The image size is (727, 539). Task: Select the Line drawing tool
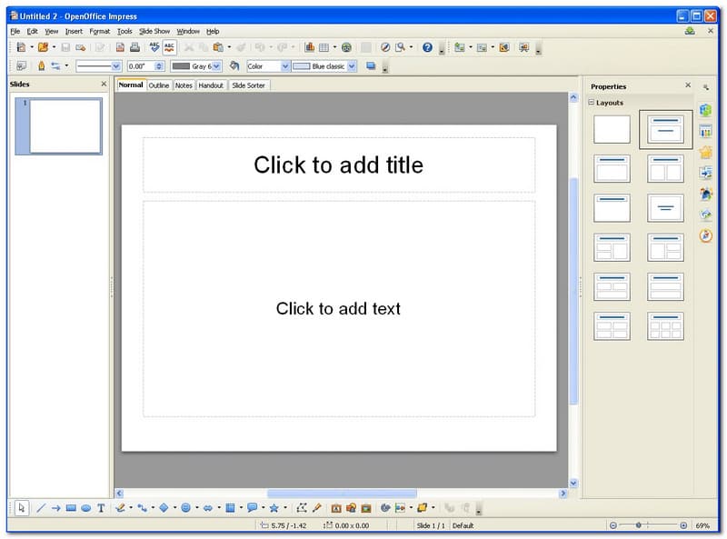(41, 508)
